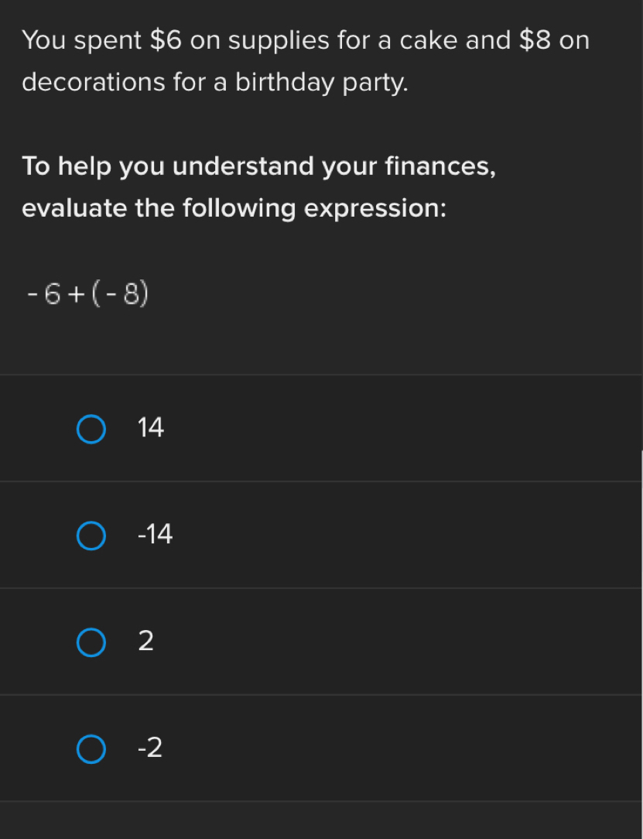Pick the -2 radio button option
The height and width of the screenshot is (839, 643).
point(91,749)
